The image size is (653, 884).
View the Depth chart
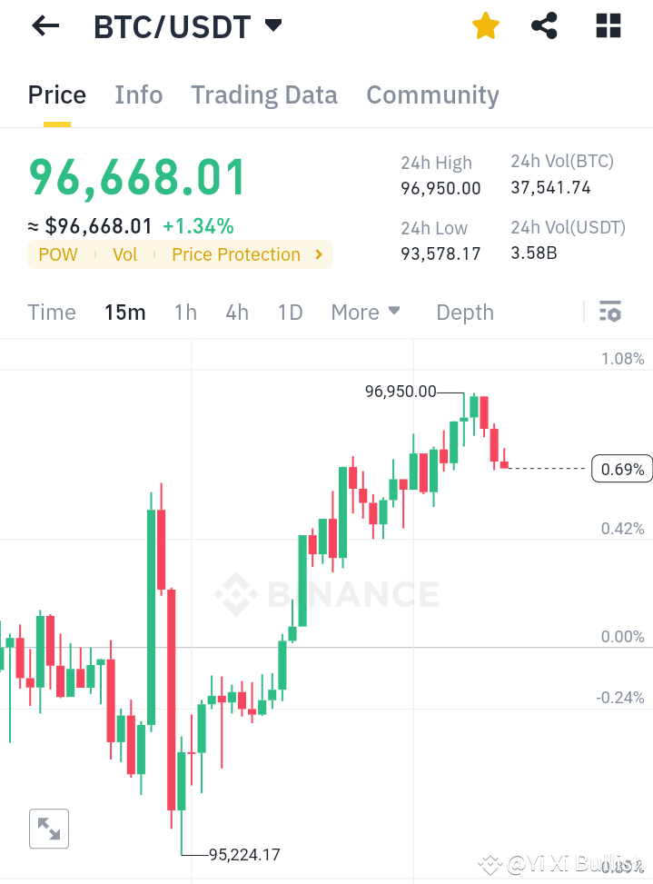464,312
